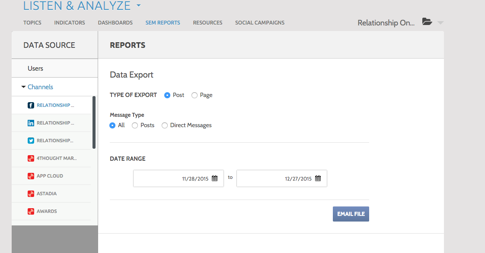
Task: Expand the dropdown arrow beside folder icon
Action: (440, 23)
